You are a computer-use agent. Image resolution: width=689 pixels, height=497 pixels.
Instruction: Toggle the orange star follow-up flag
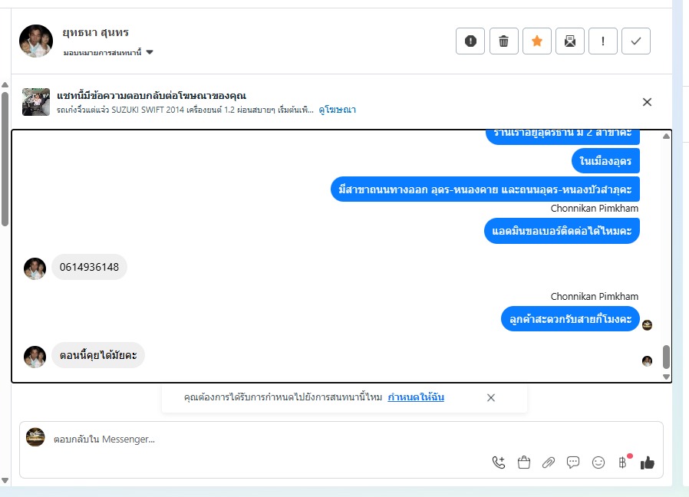click(536, 41)
